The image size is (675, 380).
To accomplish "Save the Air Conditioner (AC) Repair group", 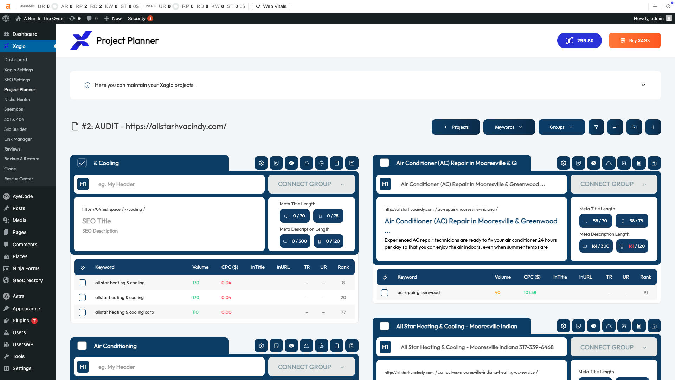I will pyautogui.click(x=654, y=163).
